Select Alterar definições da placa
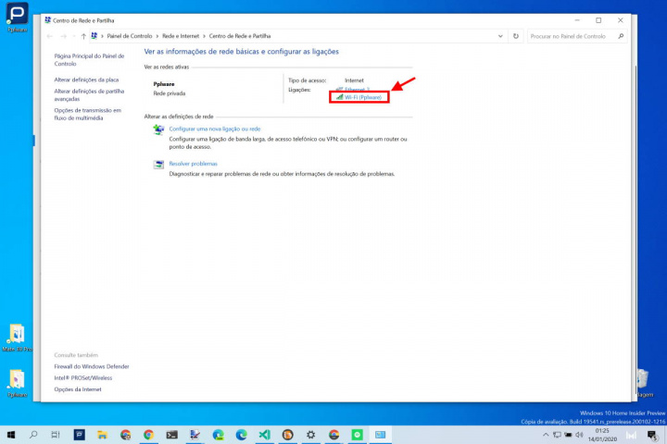The width and height of the screenshot is (667, 444). point(86,80)
